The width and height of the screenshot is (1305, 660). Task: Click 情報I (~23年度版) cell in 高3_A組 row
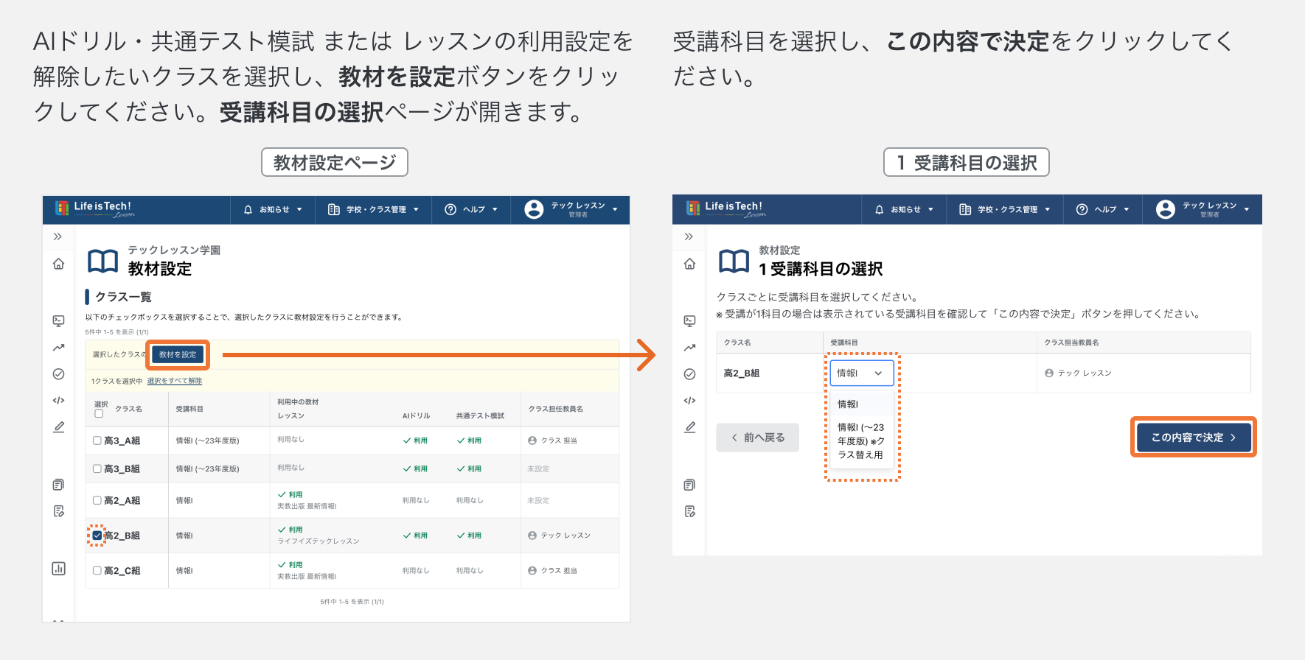click(207, 440)
